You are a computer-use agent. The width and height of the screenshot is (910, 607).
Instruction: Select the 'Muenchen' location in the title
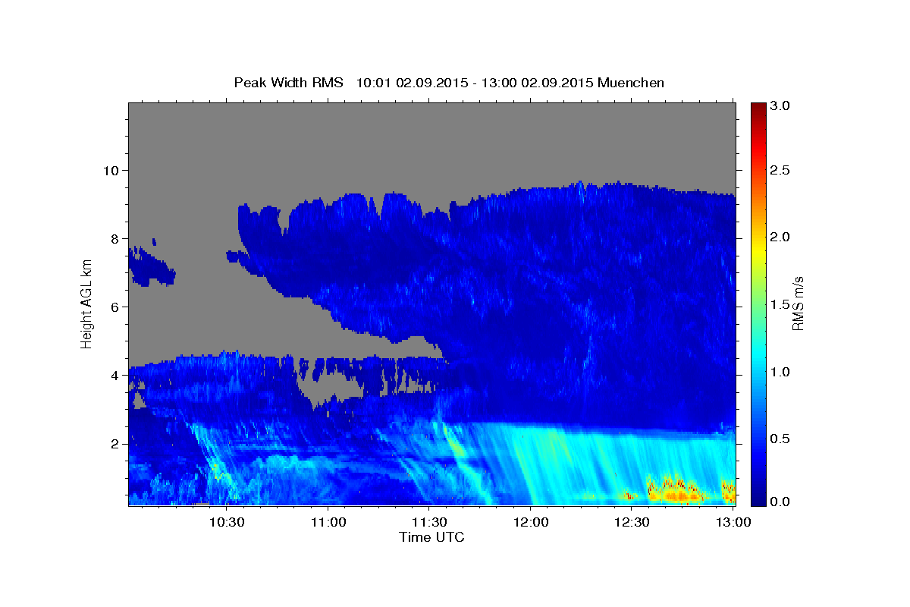(631, 83)
